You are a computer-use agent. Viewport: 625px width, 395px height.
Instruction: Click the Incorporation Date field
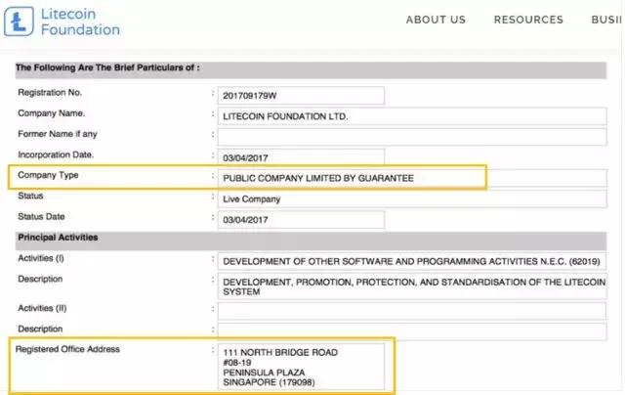pyautogui.click(x=301, y=157)
